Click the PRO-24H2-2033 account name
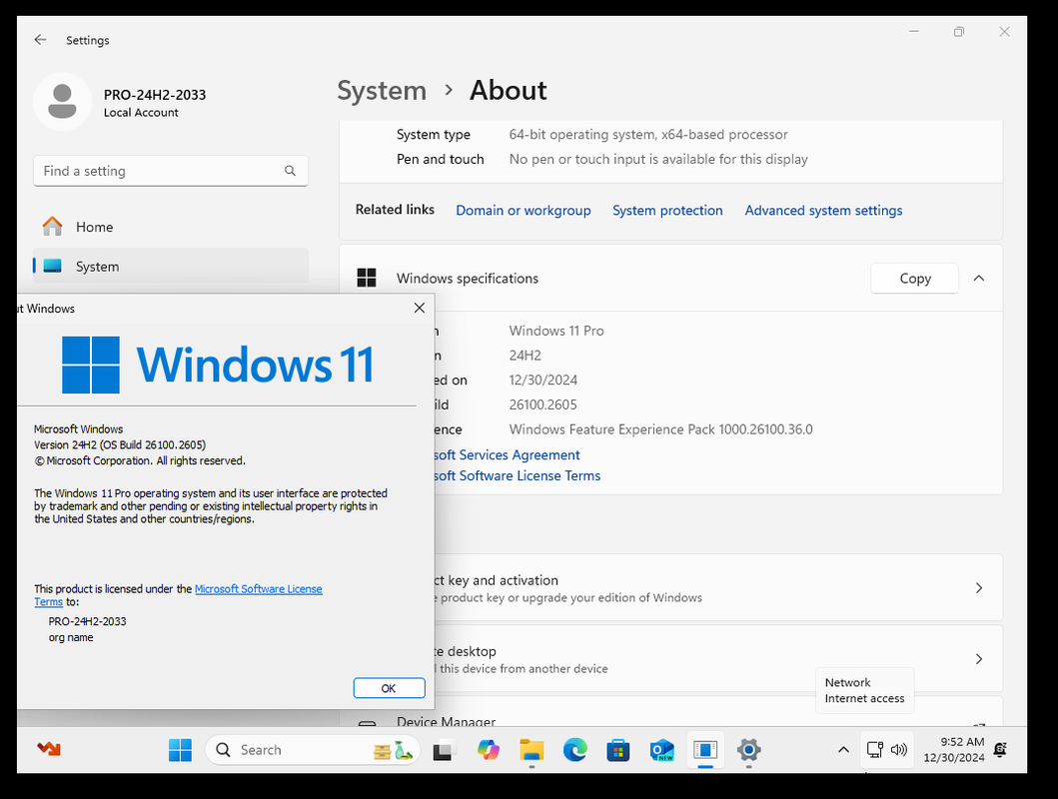Viewport: 1058px width, 799px height. coord(155,95)
